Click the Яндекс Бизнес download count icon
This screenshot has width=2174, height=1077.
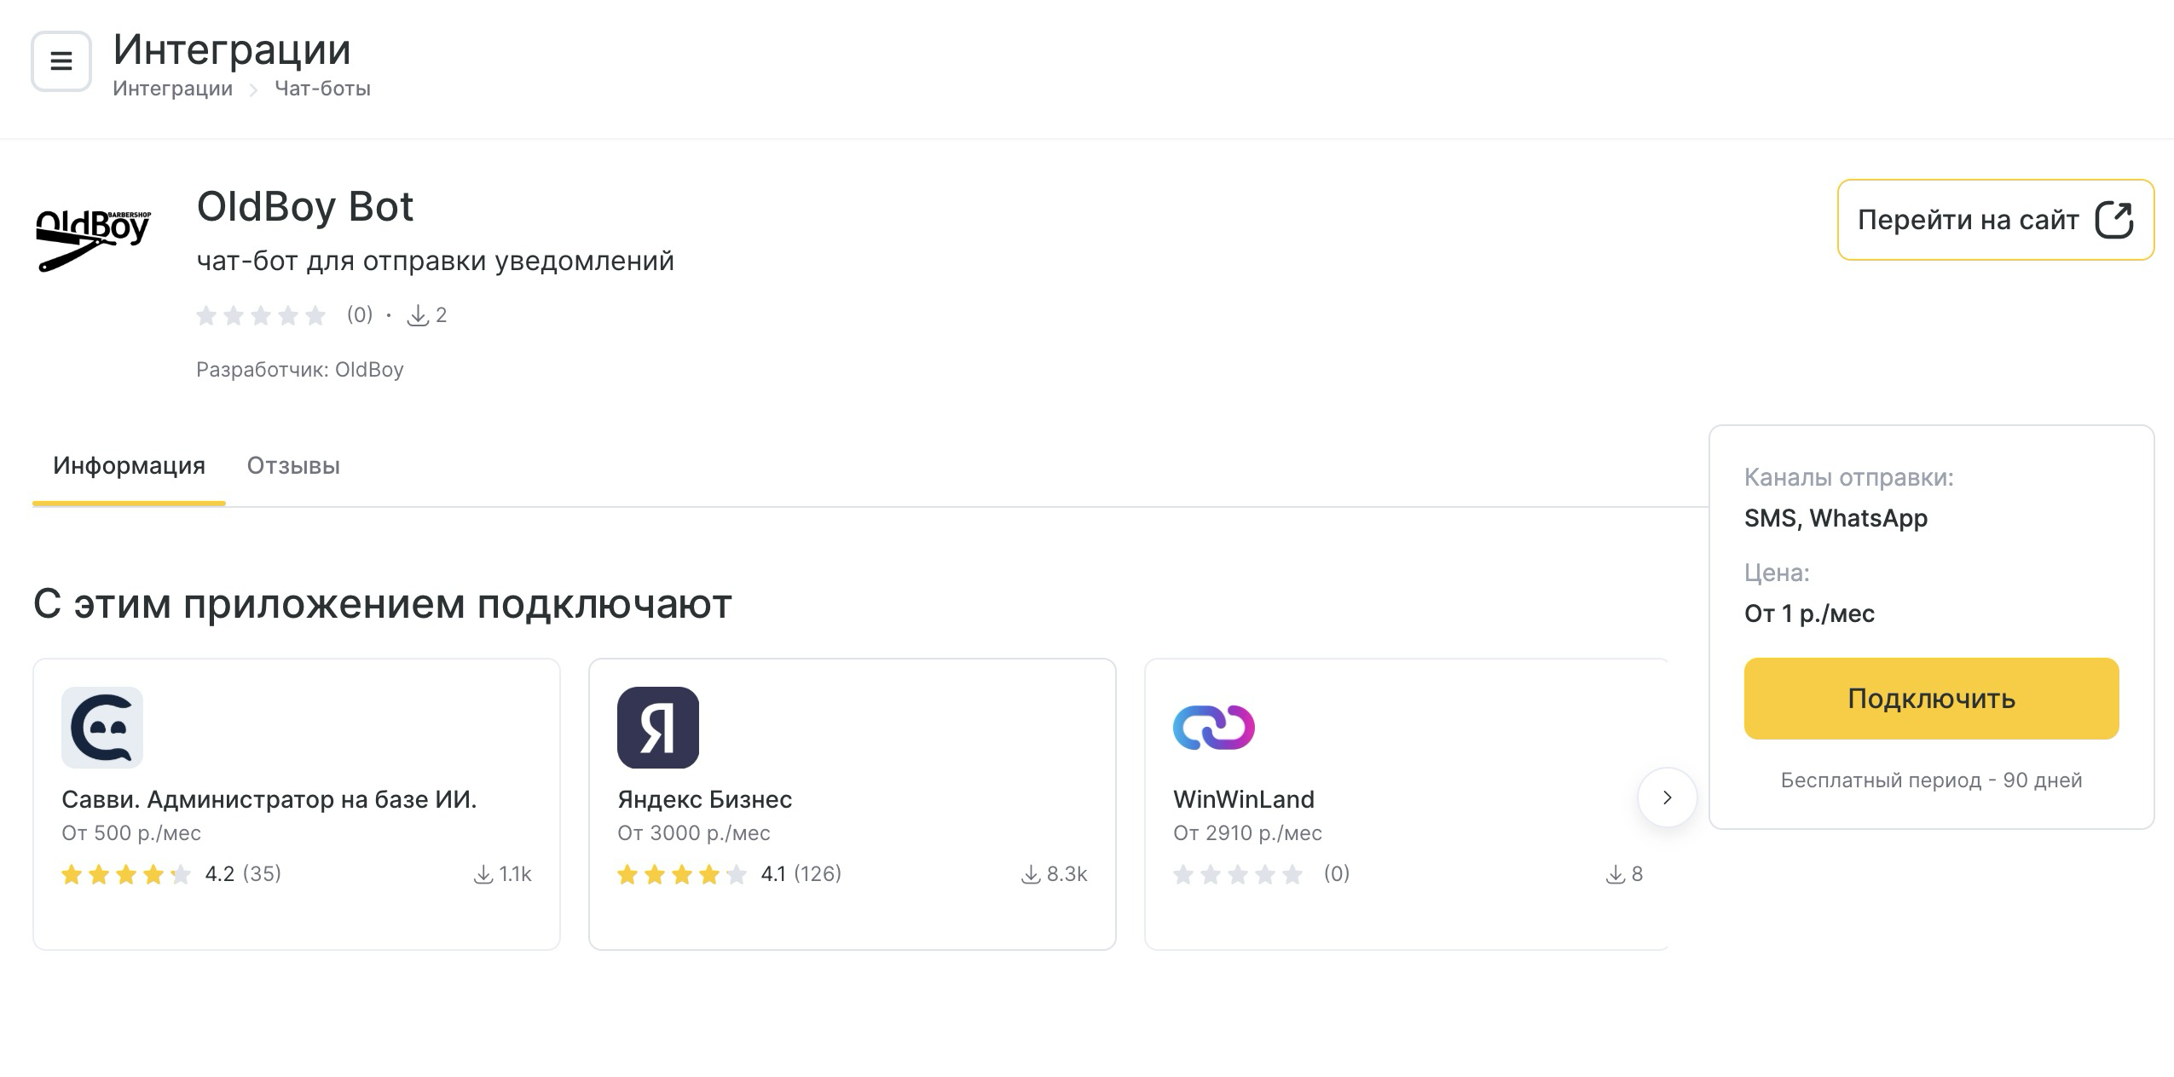coord(1031,874)
